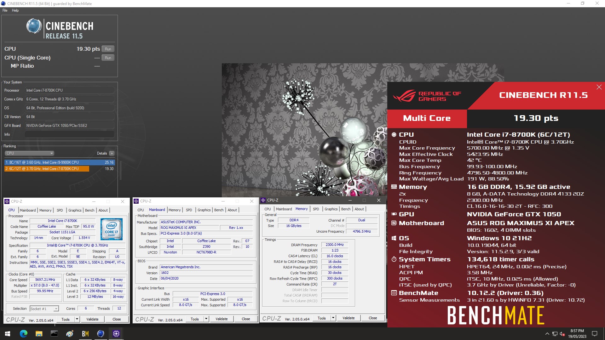This screenshot has height=340, width=605.
Task: Click the CPU-Z icon in right window title bar
Action: click(x=263, y=200)
